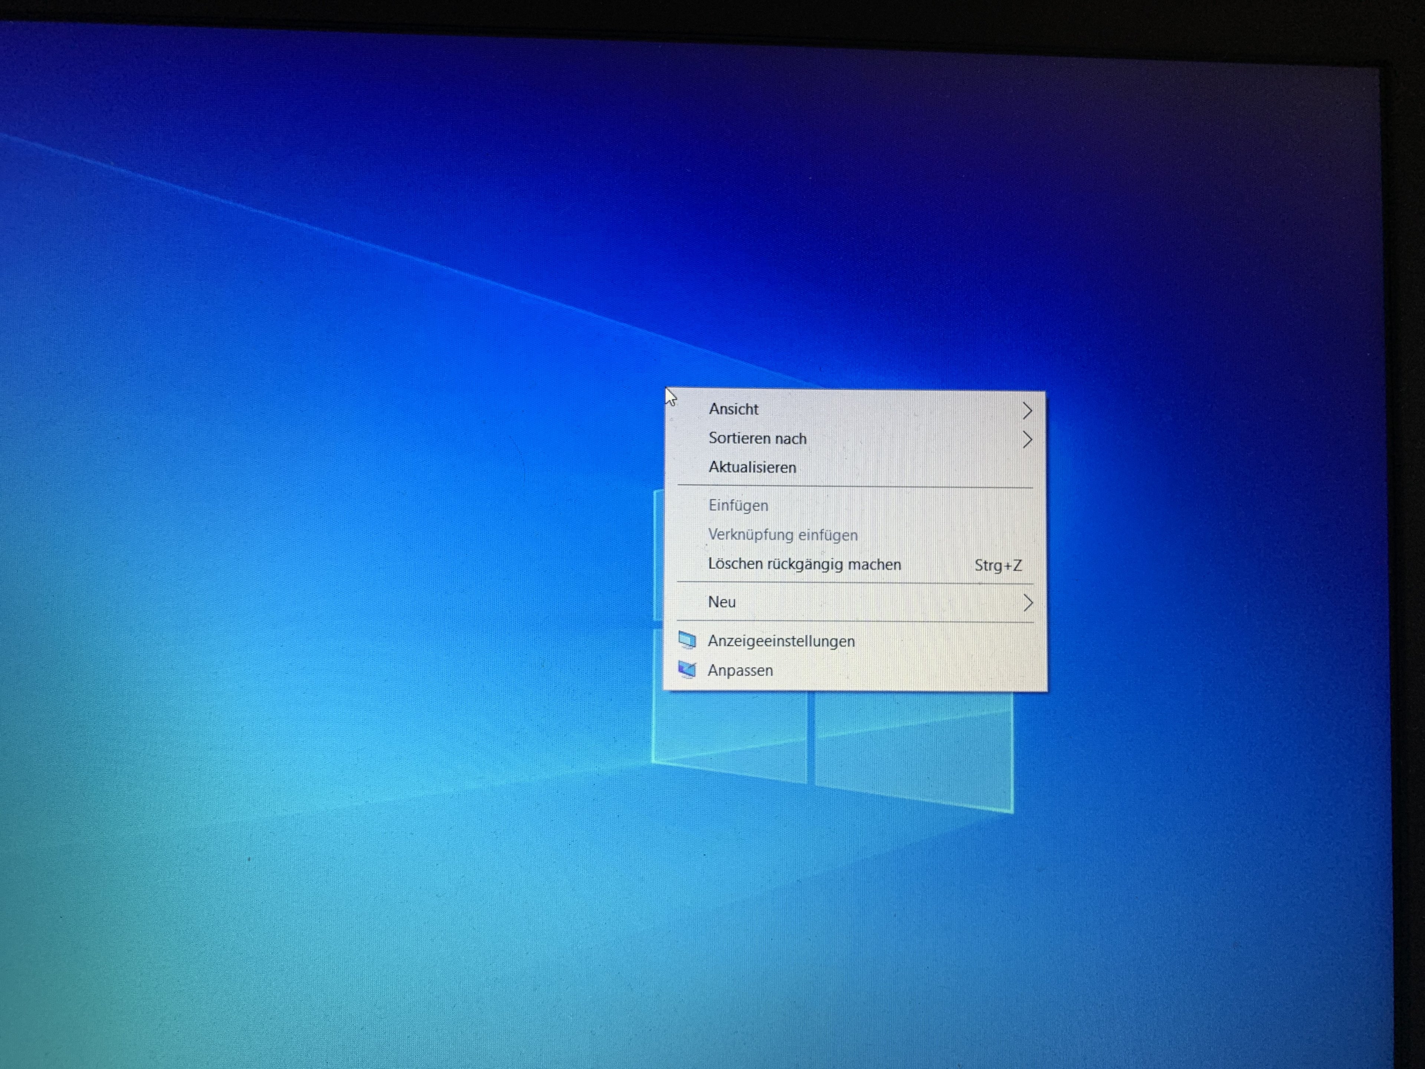
Task: Expand the Sortieren nach submenu arrow
Action: (x=1027, y=439)
